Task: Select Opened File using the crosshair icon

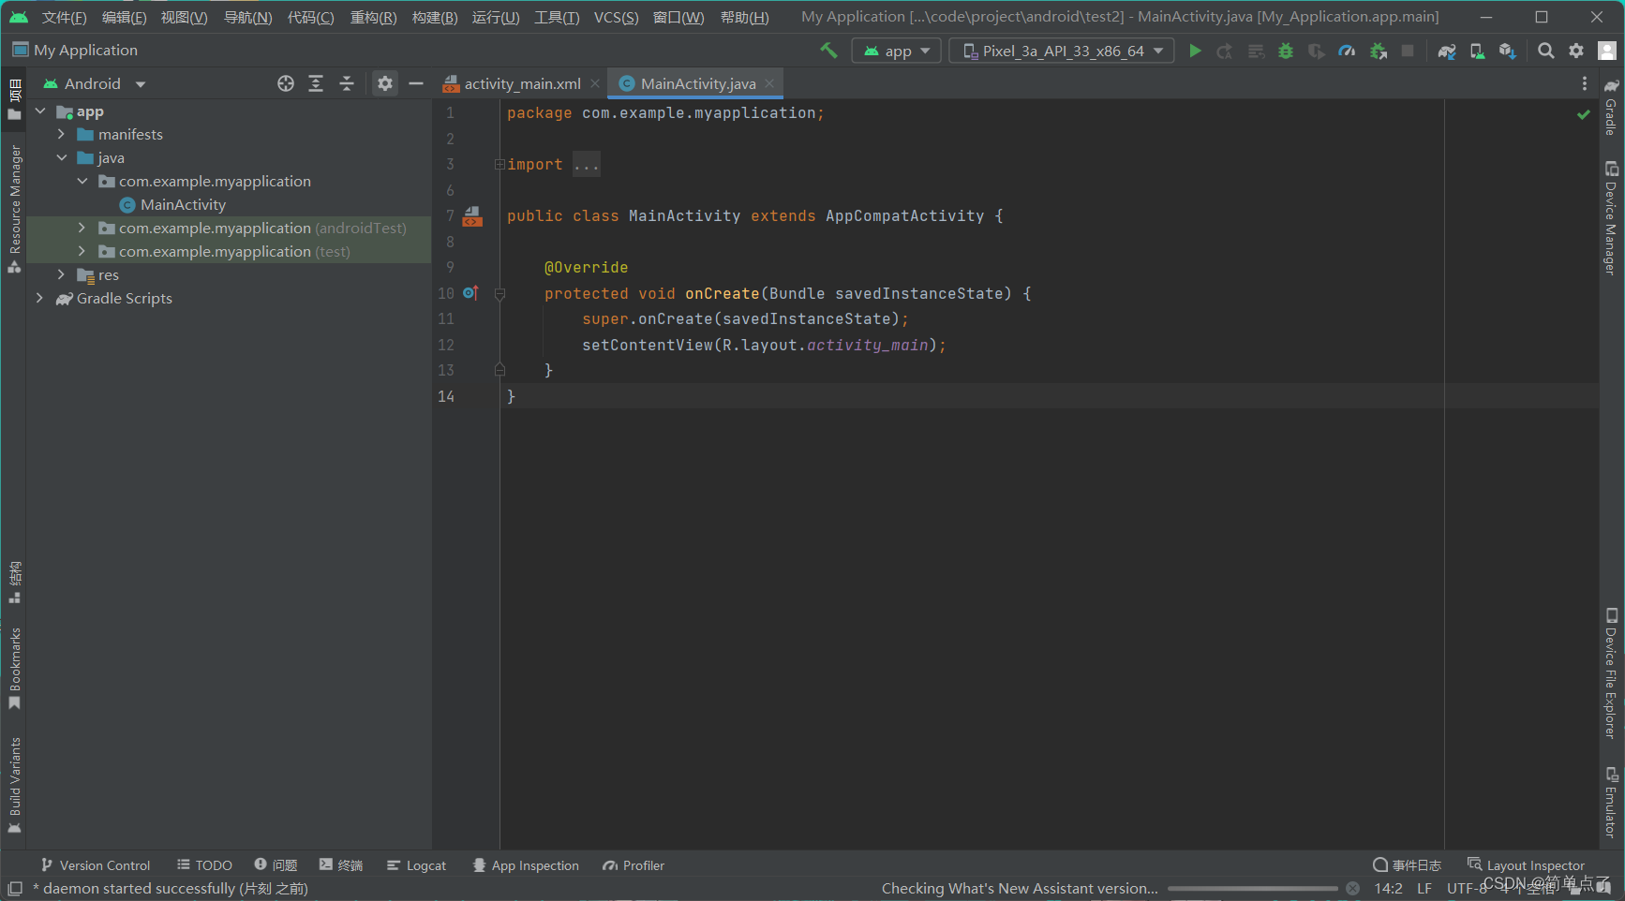Action: click(x=285, y=83)
